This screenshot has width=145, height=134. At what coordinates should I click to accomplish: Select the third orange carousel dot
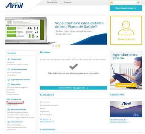coord(59,46)
